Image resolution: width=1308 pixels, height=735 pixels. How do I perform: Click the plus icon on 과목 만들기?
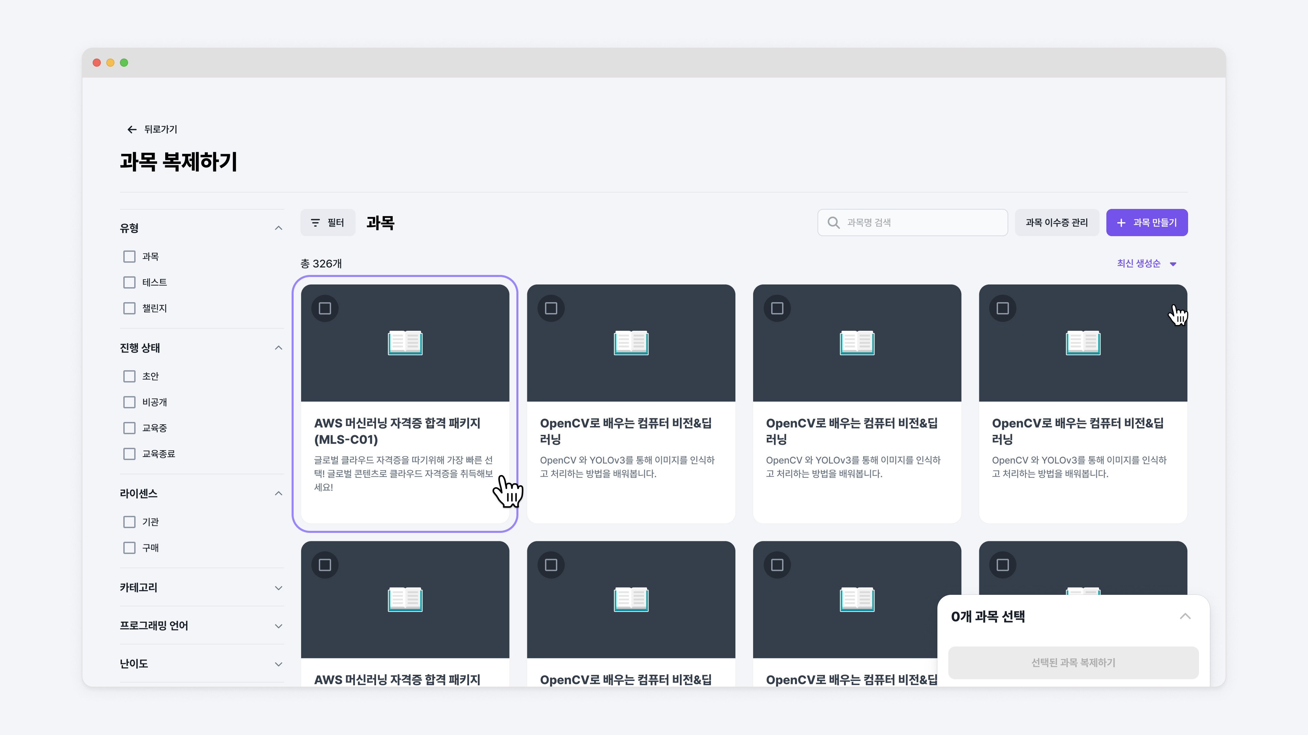click(x=1121, y=223)
